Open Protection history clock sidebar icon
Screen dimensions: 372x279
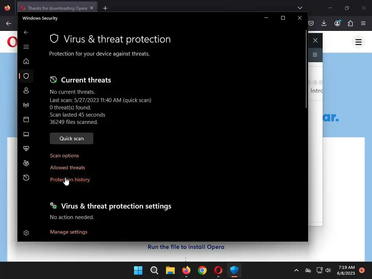pyautogui.click(x=26, y=177)
